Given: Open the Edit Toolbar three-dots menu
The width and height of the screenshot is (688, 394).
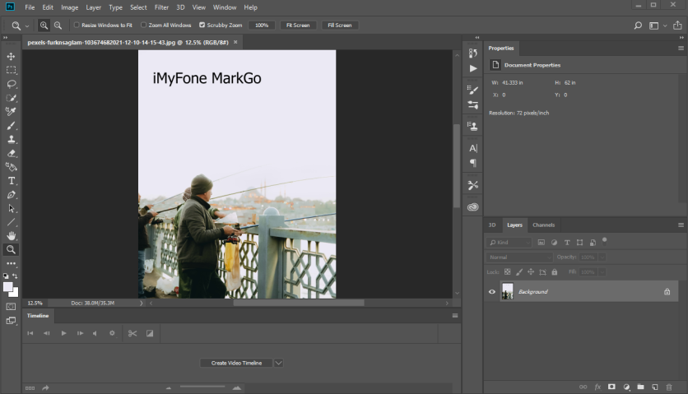Looking at the screenshot, I should (x=11, y=263).
